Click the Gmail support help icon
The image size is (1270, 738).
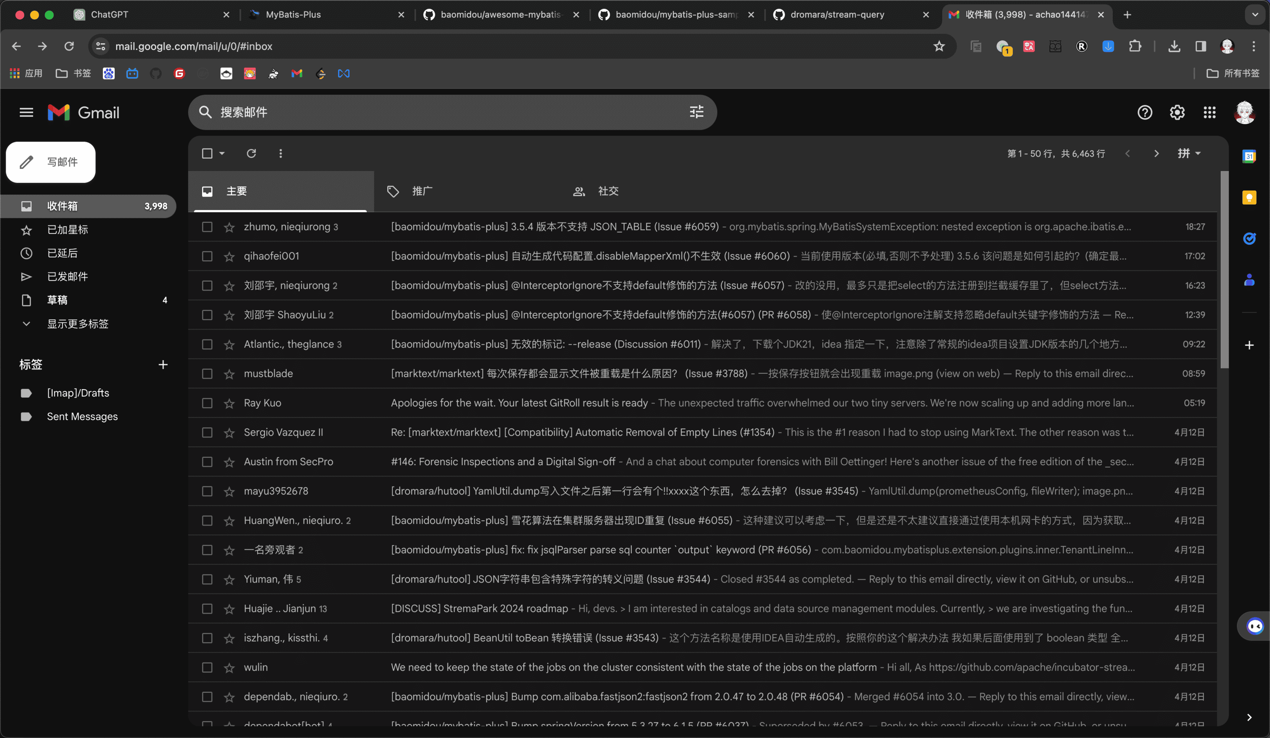[1145, 112]
